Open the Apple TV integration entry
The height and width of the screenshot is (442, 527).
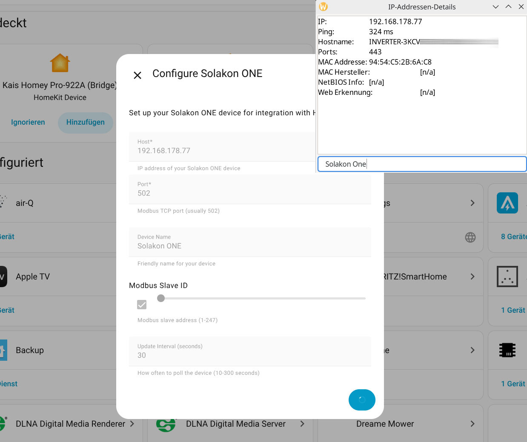pos(58,277)
